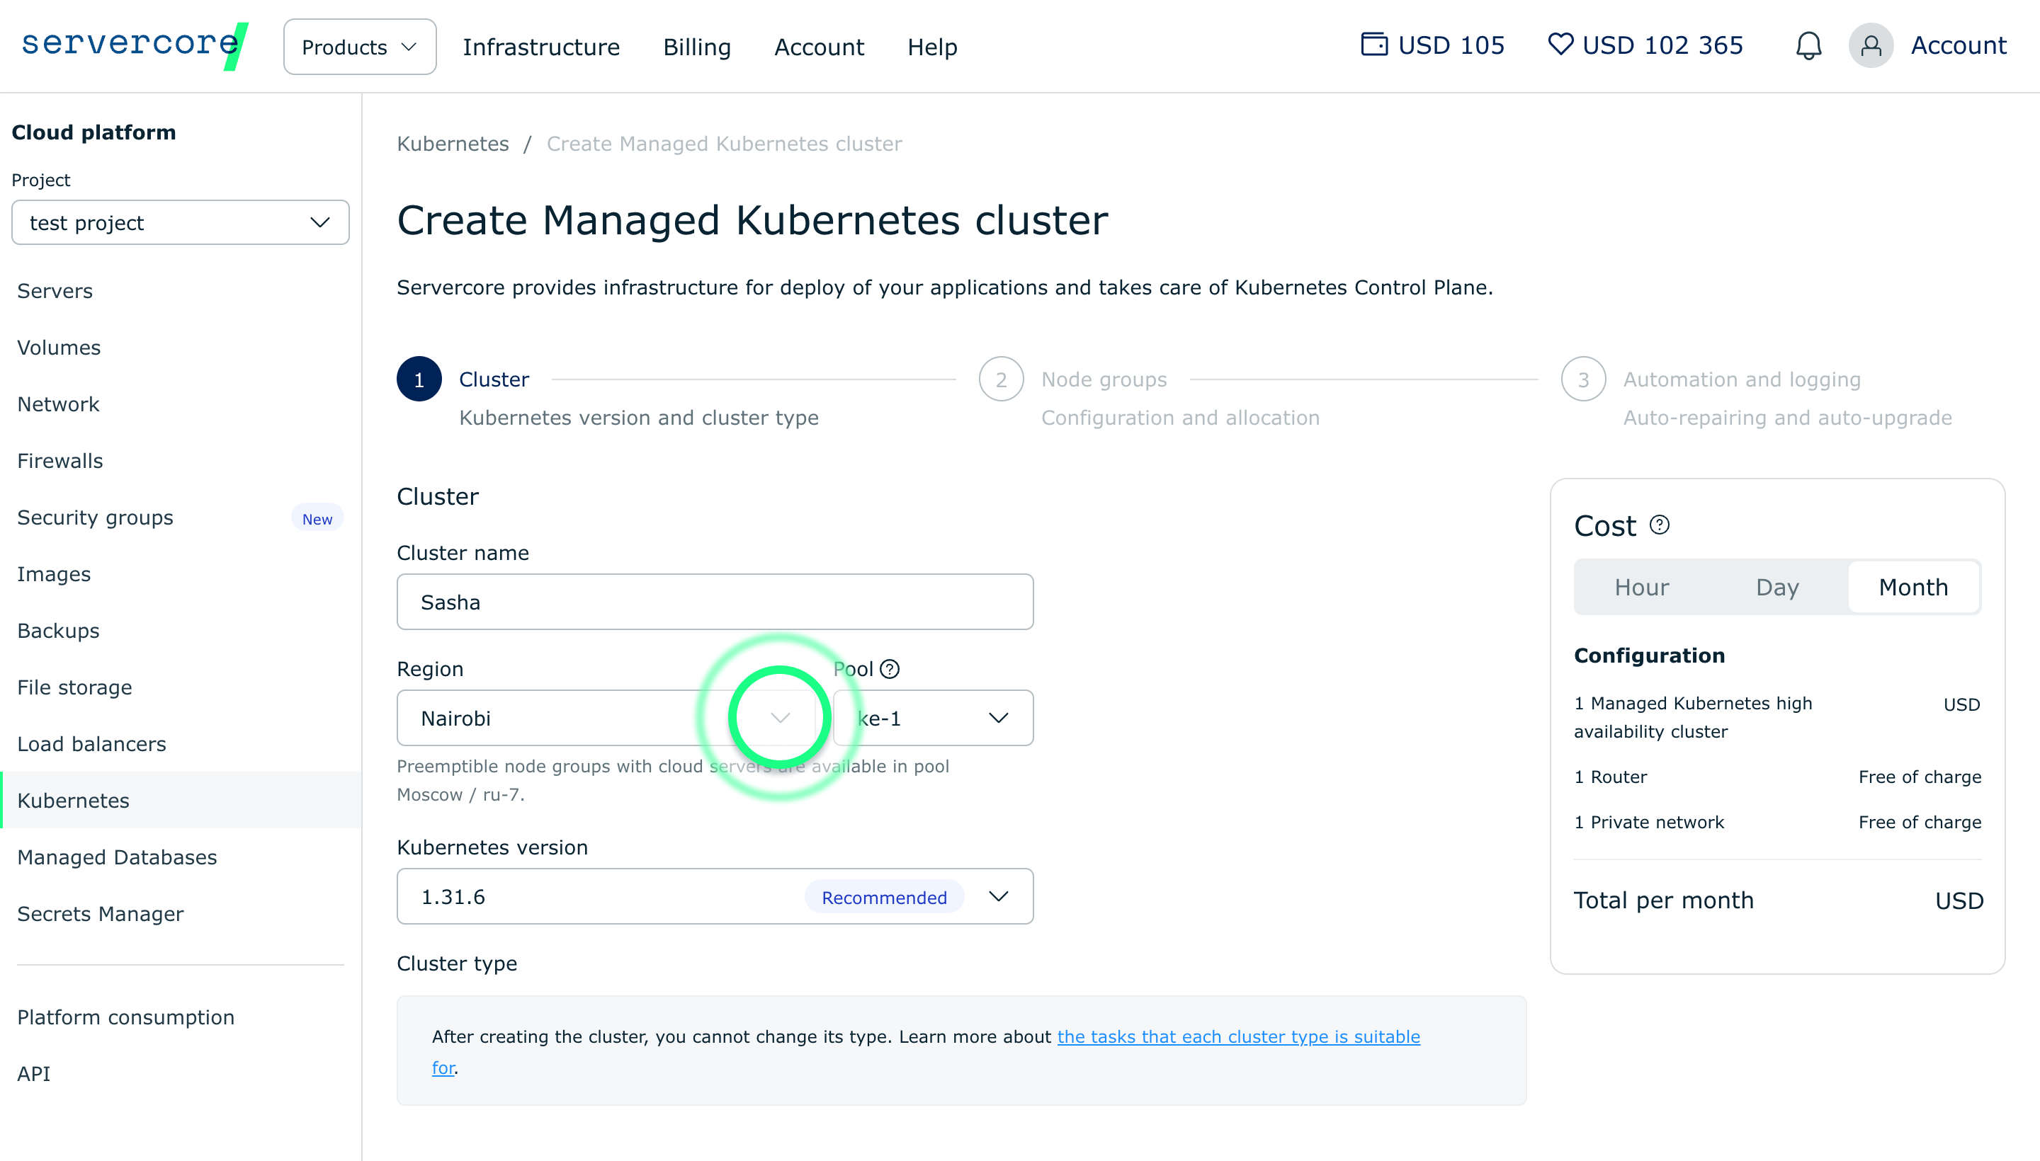Expand the Pool dropdown ke-1
Viewport: 2040px width, 1161px height.
[932, 718]
